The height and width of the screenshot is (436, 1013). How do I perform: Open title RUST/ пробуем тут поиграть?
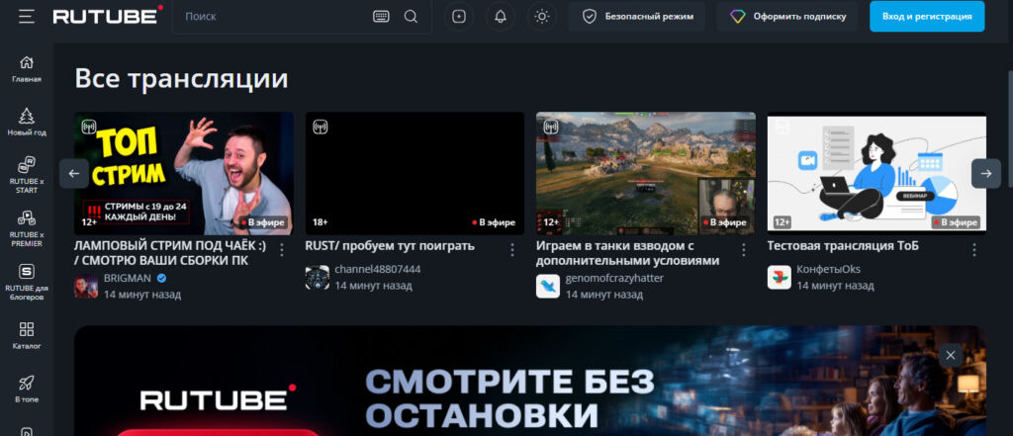390,246
